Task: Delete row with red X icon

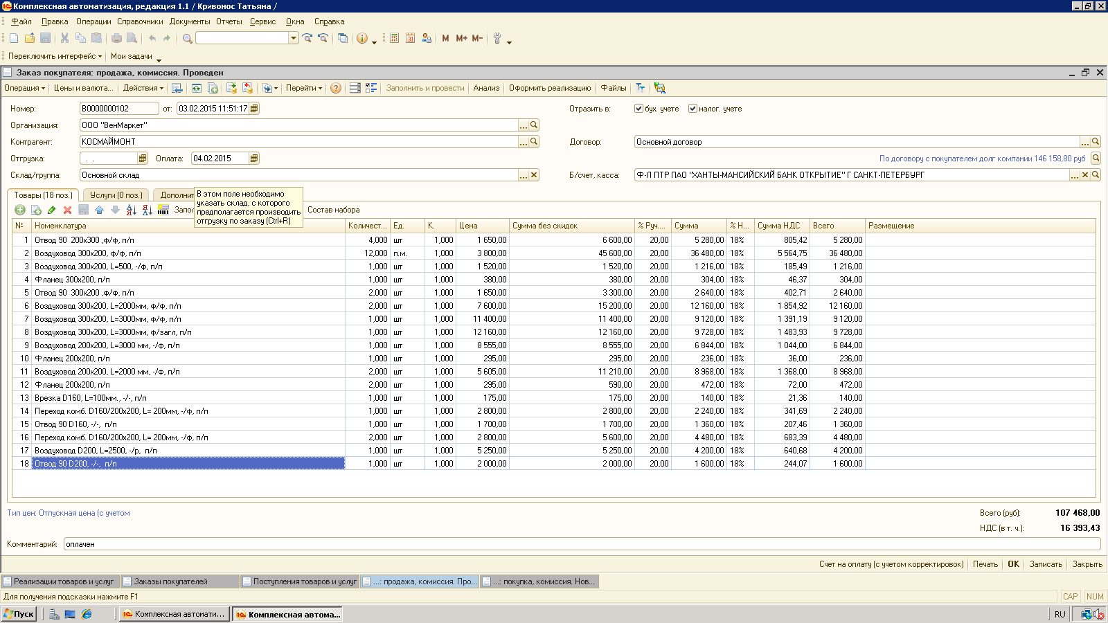Action: click(x=67, y=210)
